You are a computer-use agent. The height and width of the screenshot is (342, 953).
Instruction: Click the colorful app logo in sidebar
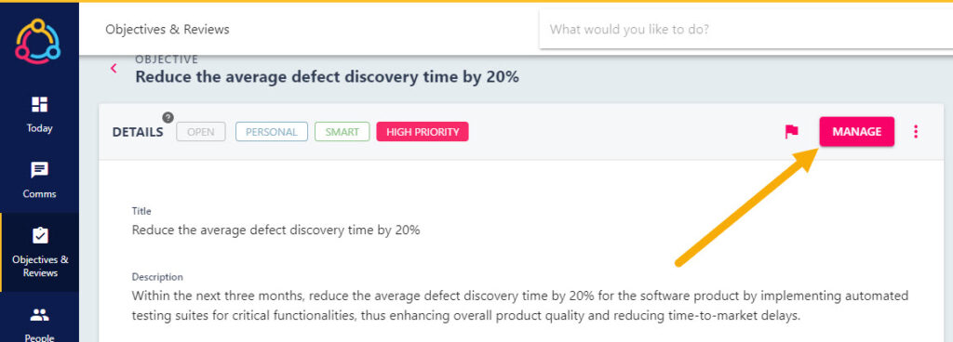(x=37, y=41)
